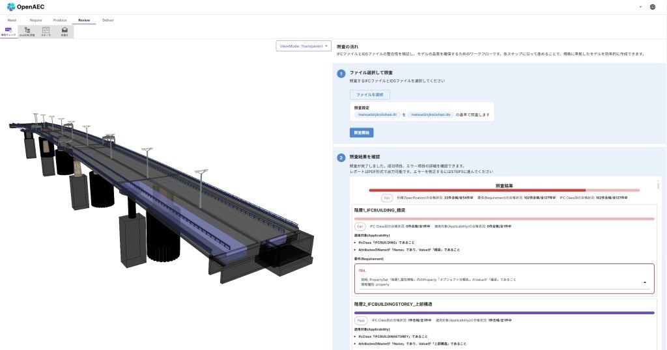Image resolution: width=667 pixels, height=350 pixels.
Task: Click the step 2 number badge
Action: point(341,157)
